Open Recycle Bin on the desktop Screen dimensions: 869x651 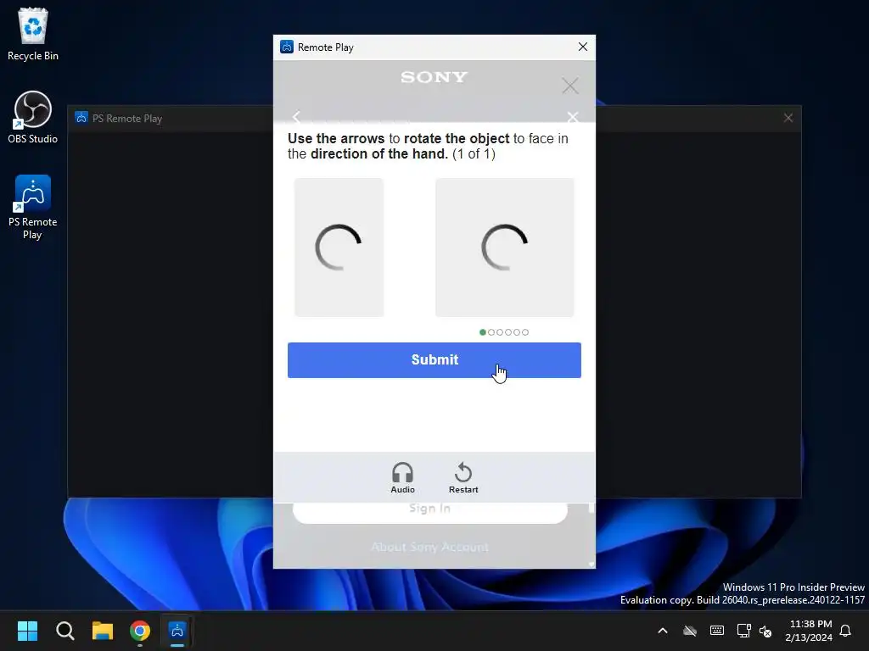tap(33, 34)
